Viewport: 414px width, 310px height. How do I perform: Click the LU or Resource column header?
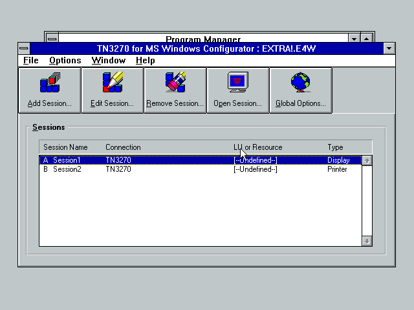point(258,147)
